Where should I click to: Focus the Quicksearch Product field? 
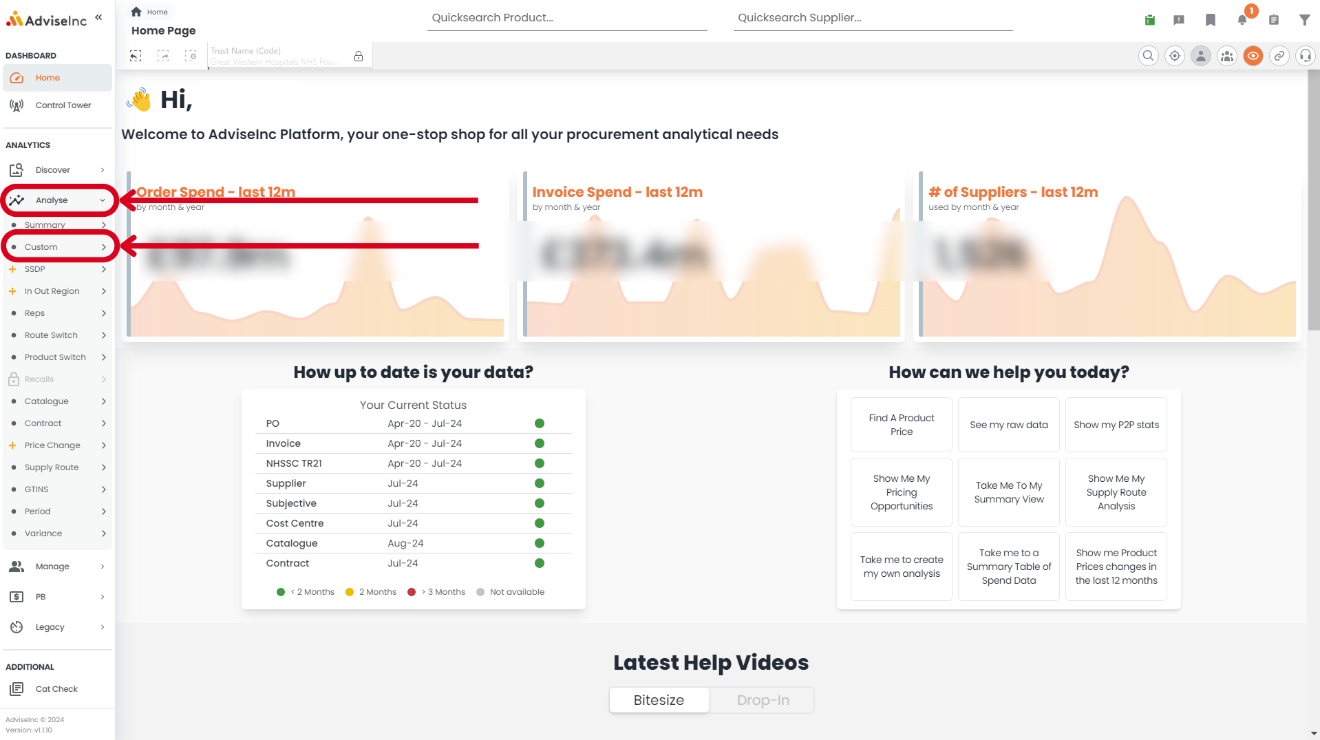[x=567, y=19]
